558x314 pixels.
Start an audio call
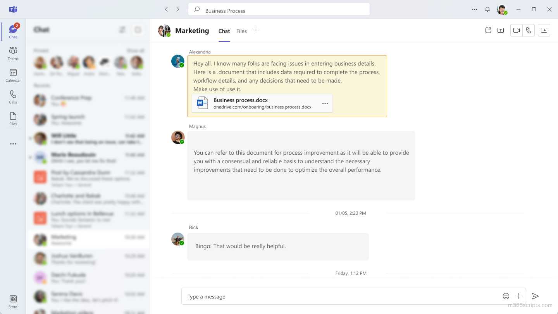(529, 30)
